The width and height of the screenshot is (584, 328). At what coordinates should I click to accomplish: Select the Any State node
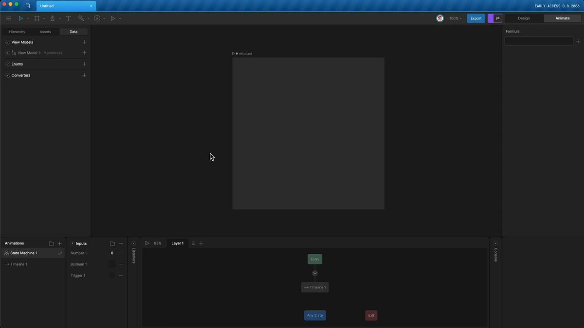tap(315, 315)
